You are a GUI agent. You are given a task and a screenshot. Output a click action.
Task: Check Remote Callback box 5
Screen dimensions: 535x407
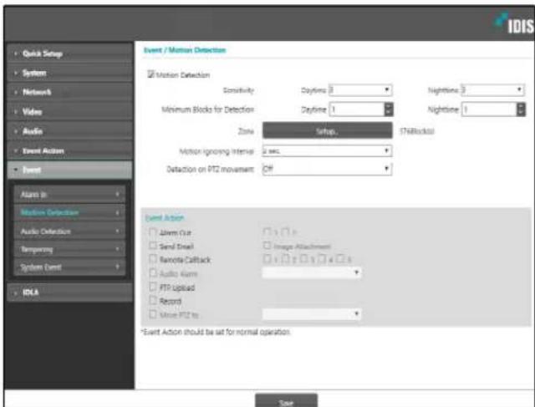[x=340, y=259]
